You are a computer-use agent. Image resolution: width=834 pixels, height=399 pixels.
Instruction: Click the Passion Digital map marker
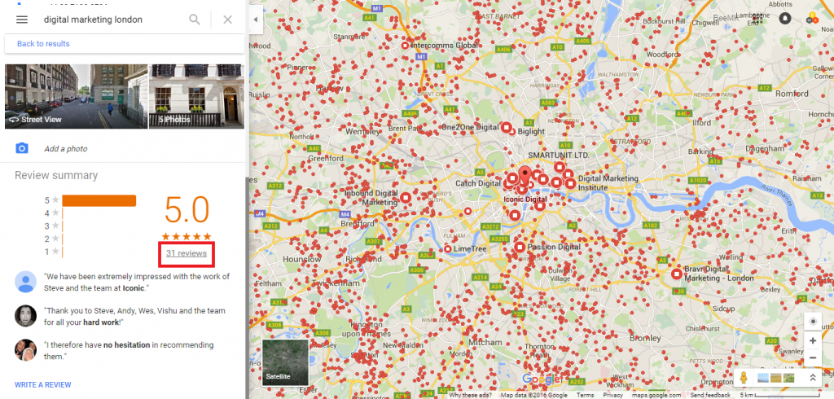click(520, 247)
